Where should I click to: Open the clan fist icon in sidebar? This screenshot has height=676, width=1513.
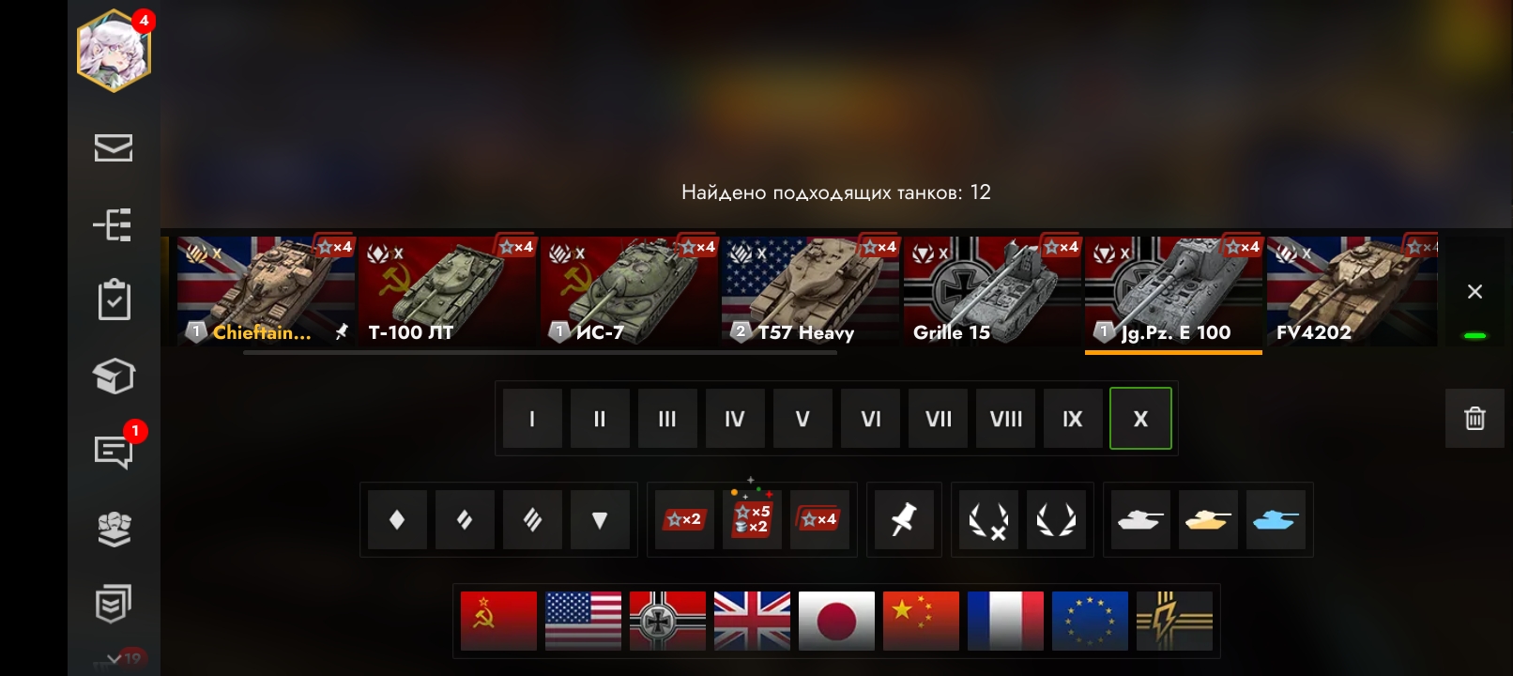(x=114, y=529)
